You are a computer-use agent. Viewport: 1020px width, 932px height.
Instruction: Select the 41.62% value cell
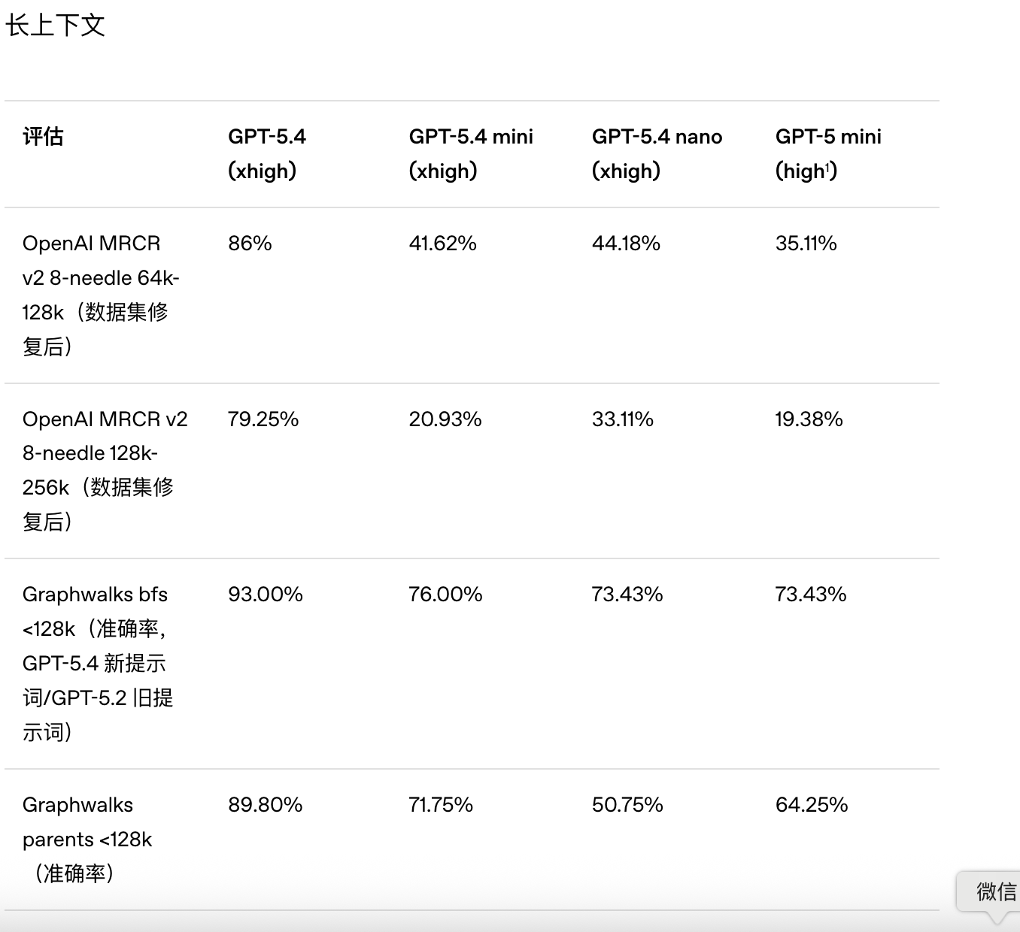click(442, 244)
